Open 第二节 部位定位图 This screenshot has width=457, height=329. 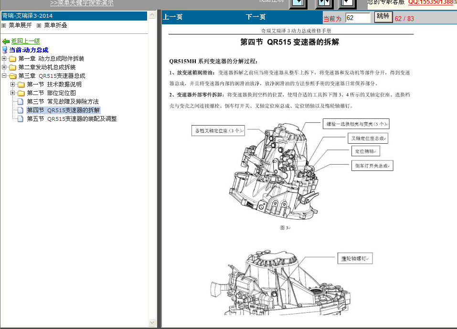[51, 93]
